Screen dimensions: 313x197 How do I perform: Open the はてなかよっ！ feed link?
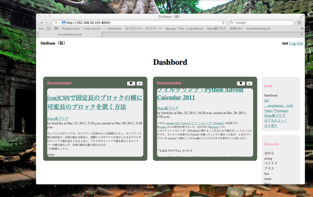(x=276, y=120)
